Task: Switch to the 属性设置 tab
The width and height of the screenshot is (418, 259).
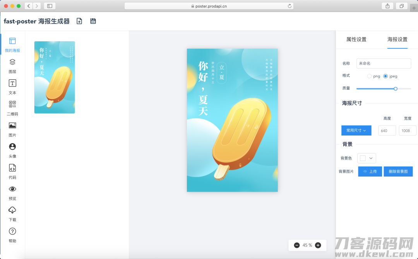Action: pyautogui.click(x=356, y=39)
